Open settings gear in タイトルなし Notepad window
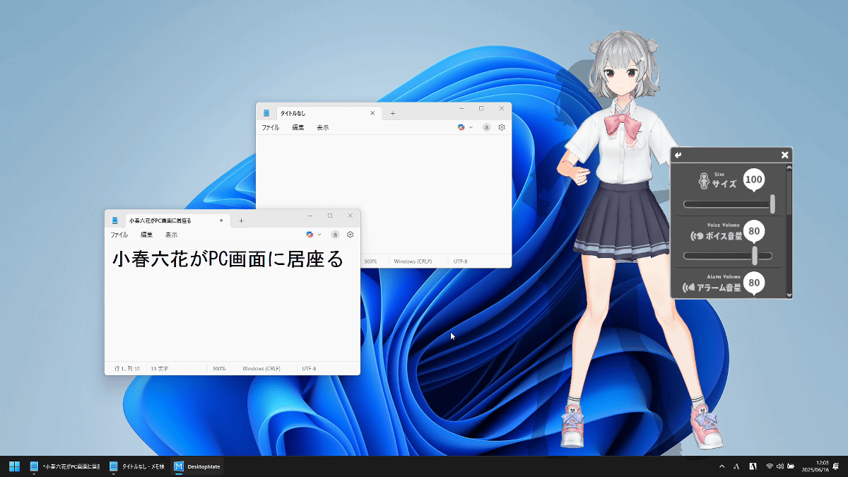The image size is (848, 477). click(x=502, y=127)
